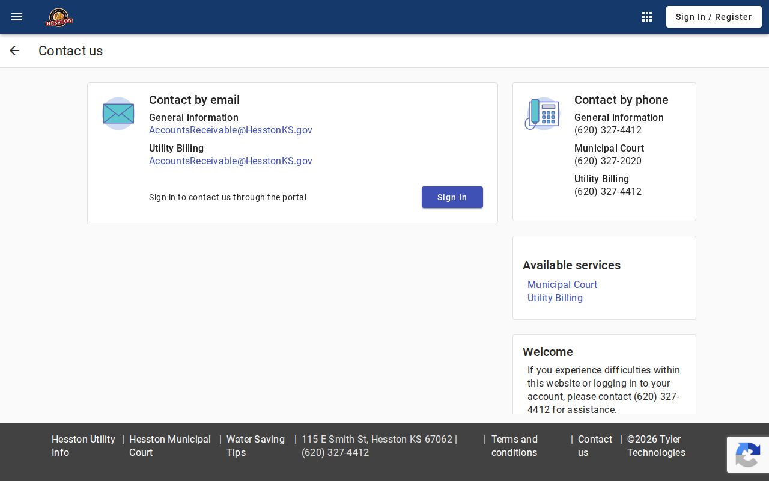Click the blue Sign In button
Image resolution: width=769 pixels, height=481 pixels.
pyautogui.click(x=452, y=197)
